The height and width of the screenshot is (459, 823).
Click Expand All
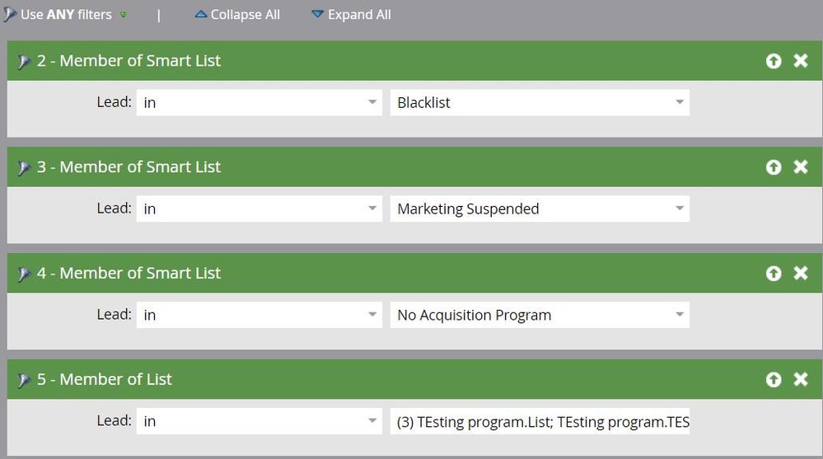tap(351, 15)
